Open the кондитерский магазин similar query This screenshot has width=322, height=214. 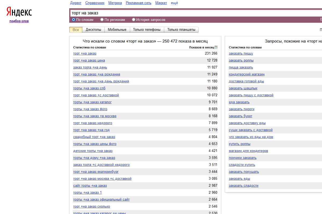[x=247, y=74]
